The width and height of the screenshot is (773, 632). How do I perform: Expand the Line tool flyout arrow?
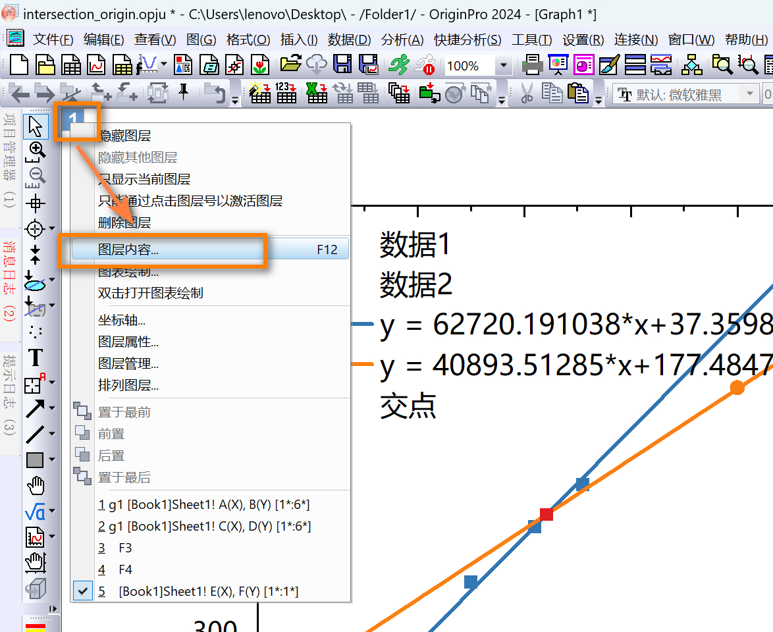click(x=51, y=434)
